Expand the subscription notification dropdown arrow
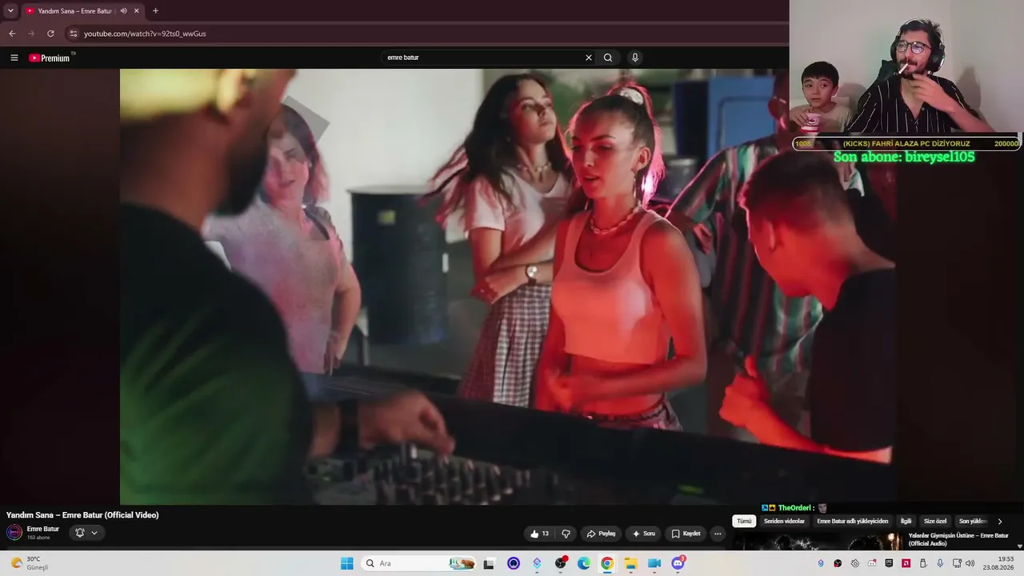The image size is (1024, 576). 94,533
